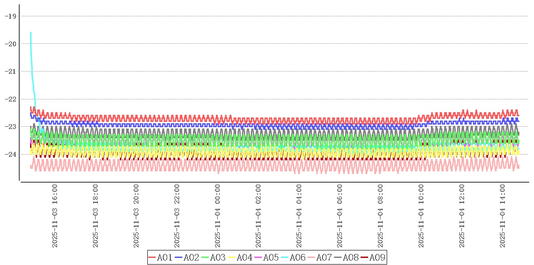534x265 pixels.
Task: Select the 2025-11-04 06:00 time label
Action: tap(340, 216)
